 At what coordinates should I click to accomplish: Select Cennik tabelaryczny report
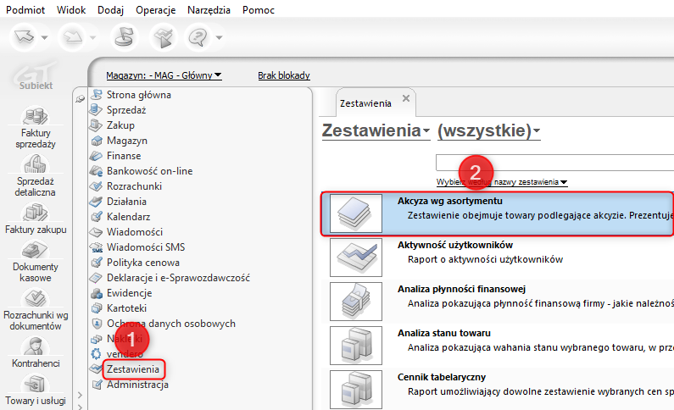click(498, 389)
